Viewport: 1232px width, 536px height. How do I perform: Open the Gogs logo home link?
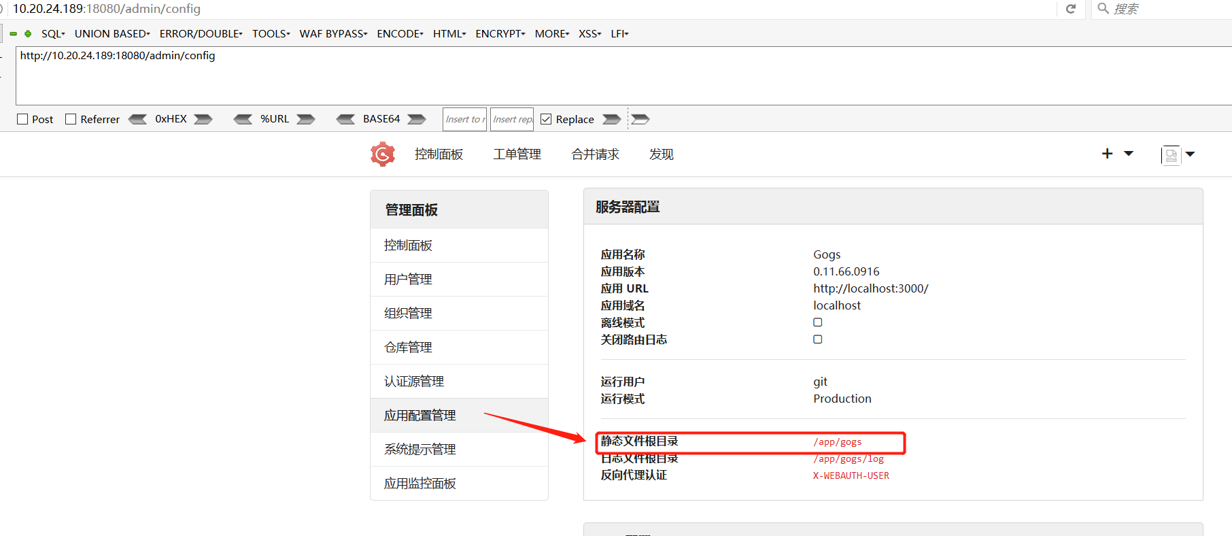point(383,154)
